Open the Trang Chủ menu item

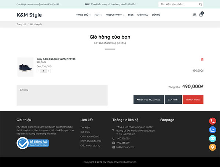click(82, 15)
